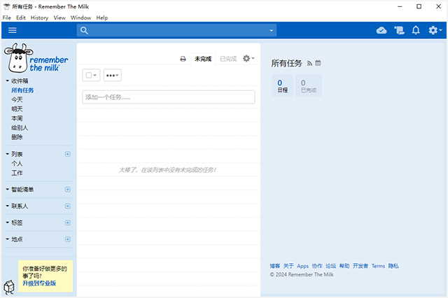Open the File menu
The image size is (448, 298).
6,17
